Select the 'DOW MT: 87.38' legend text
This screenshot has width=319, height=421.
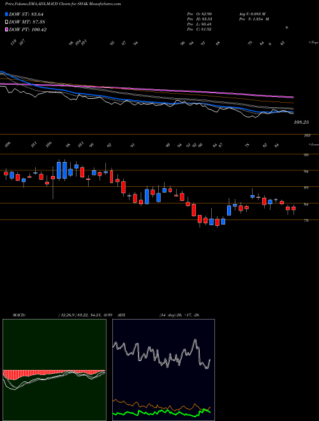click(x=26, y=22)
